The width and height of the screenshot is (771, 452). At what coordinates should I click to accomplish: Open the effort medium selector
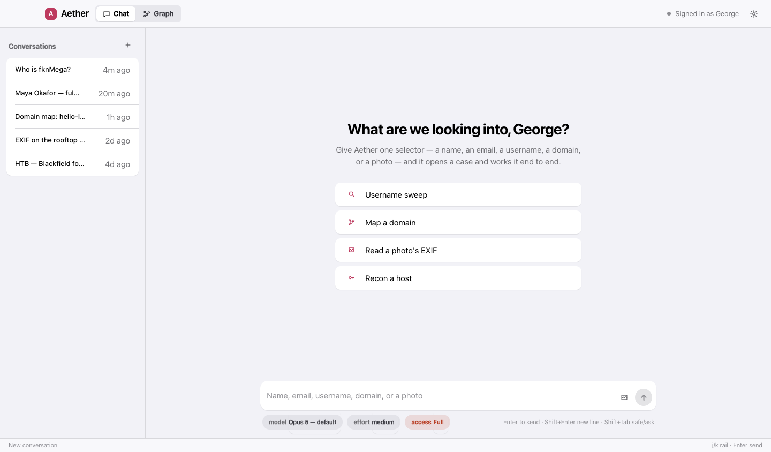374,422
